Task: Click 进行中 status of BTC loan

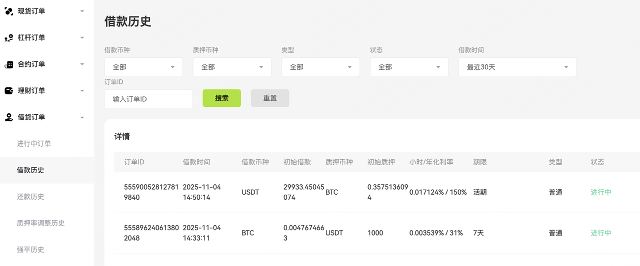Action: tap(601, 233)
